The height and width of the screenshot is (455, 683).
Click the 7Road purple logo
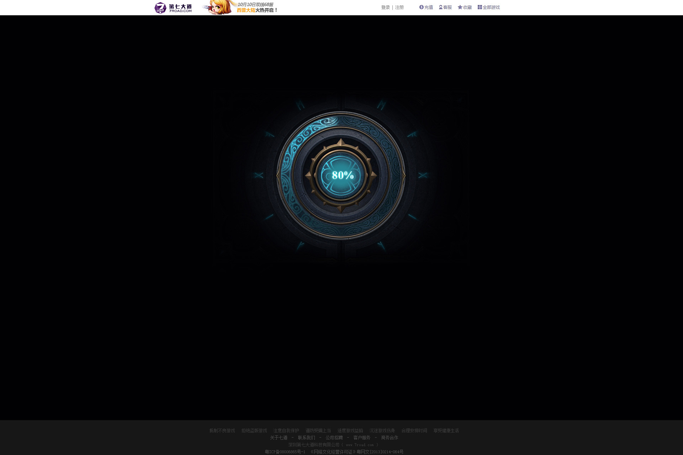[x=173, y=7]
